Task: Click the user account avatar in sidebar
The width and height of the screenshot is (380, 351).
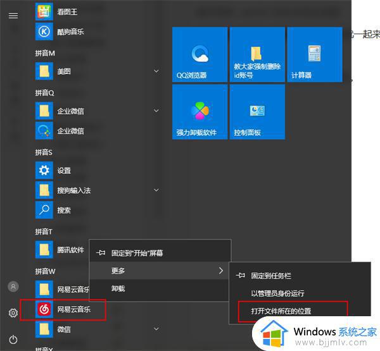Action: (x=13, y=286)
